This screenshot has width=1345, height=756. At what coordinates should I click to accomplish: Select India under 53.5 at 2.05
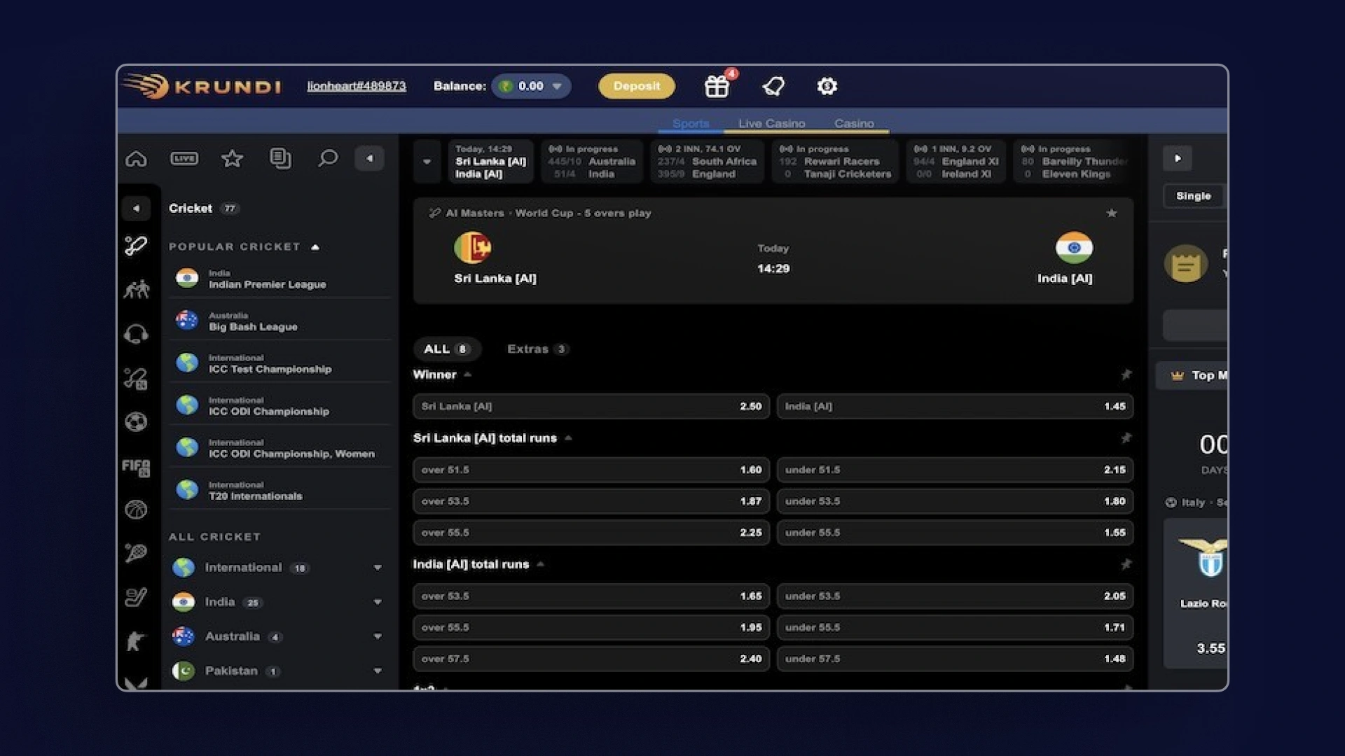pyautogui.click(x=955, y=596)
